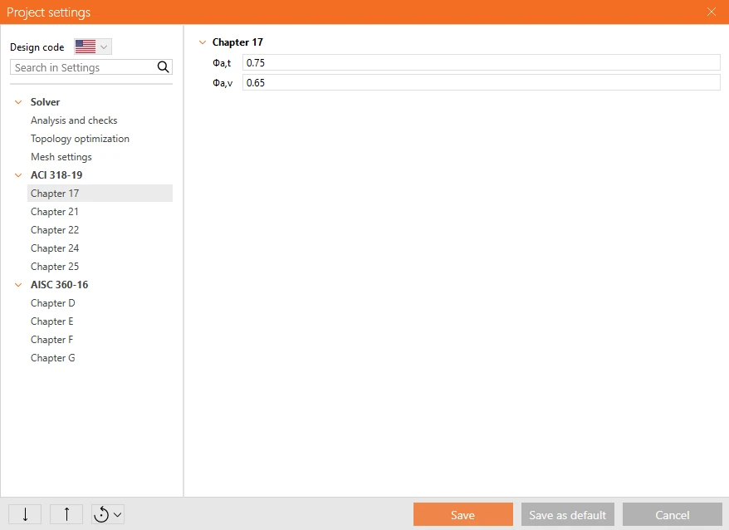Collapse the Chapter 17 section header
The image size is (729, 530).
[203, 42]
